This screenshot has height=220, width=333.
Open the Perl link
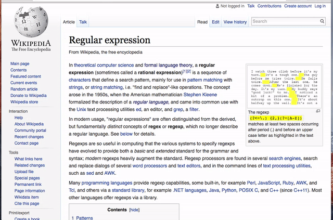click(251, 183)
